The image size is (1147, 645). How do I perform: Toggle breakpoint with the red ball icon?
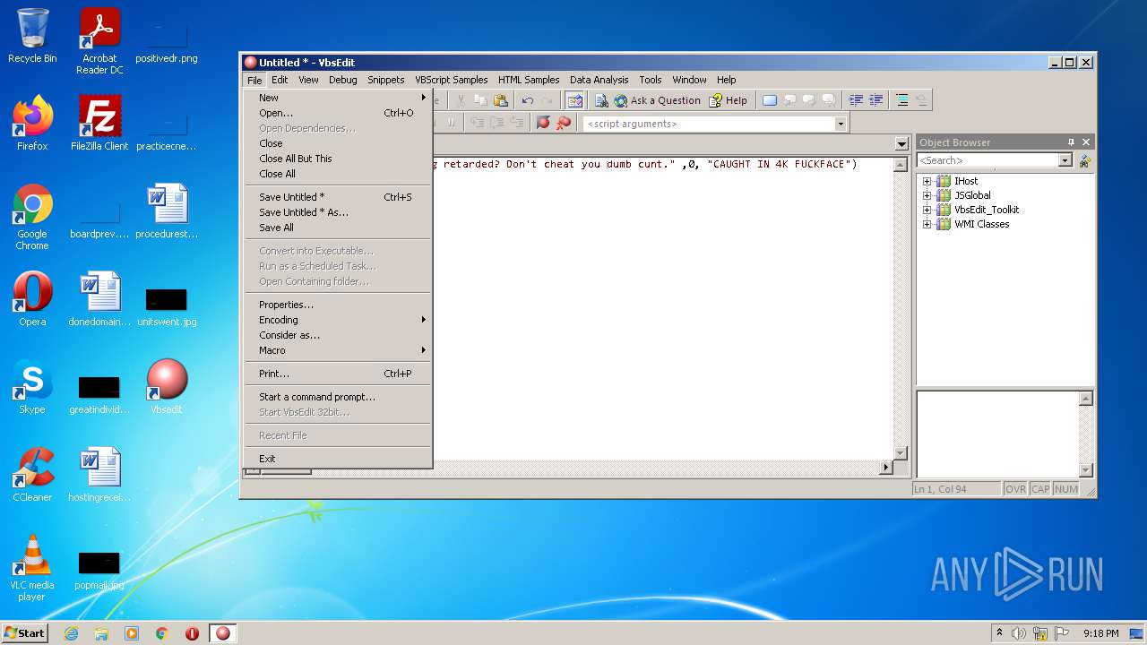[543, 124]
